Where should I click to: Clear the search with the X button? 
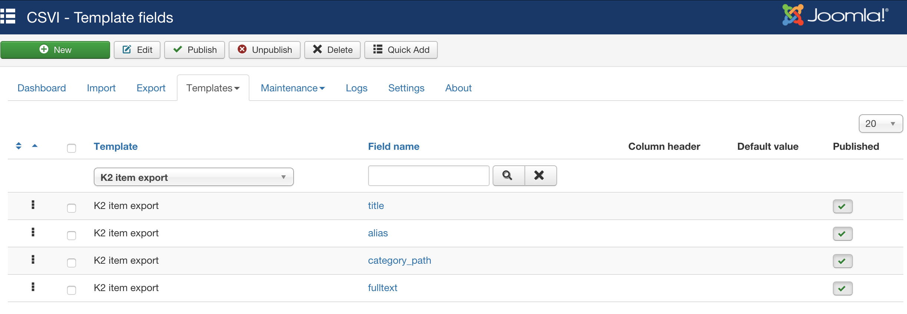[x=540, y=175]
